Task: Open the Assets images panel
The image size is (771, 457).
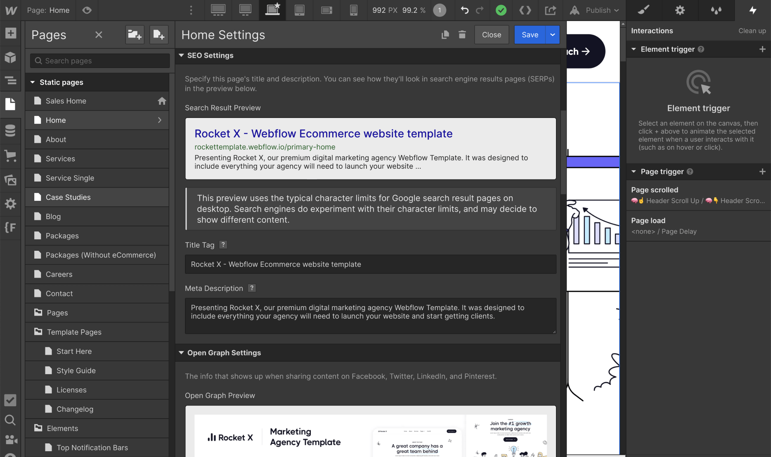Action: (11, 180)
